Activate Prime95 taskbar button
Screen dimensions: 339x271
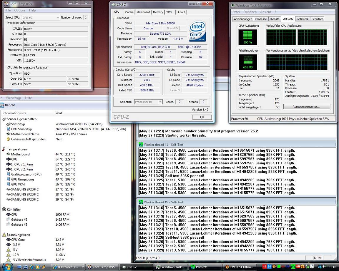[x=205, y=267]
